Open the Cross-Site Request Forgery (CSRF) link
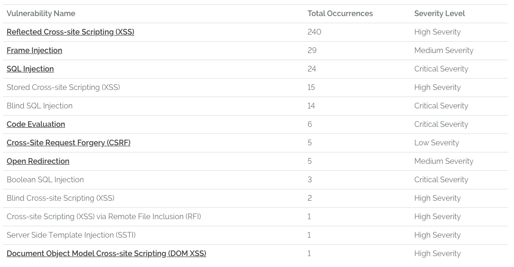The height and width of the screenshot is (267, 514). click(x=68, y=143)
